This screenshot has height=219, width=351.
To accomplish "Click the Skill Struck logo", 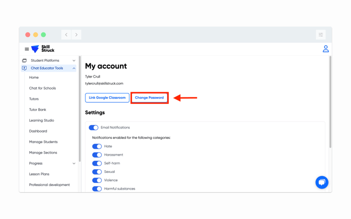I will click(43, 49).
